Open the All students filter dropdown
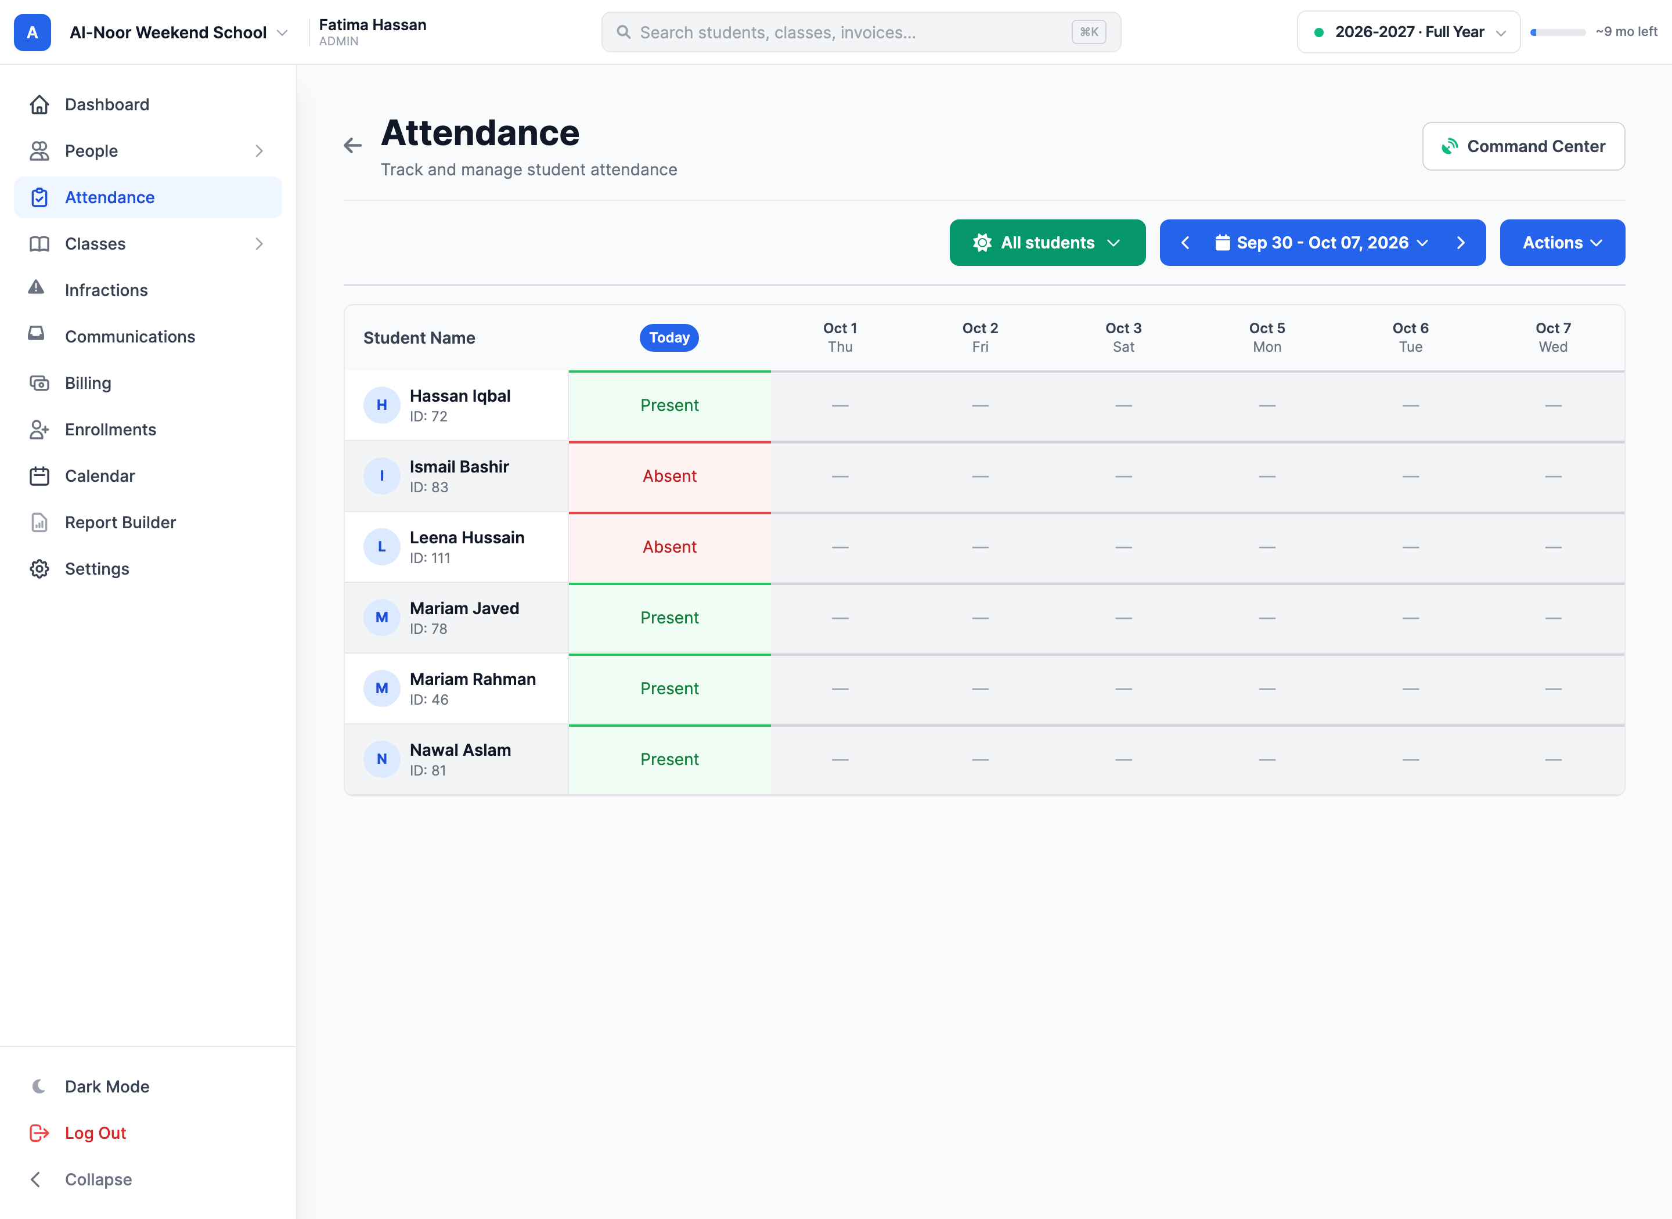This screenshot has height=1219, width=1672. pyautogui.click(x=1047, y=243)
